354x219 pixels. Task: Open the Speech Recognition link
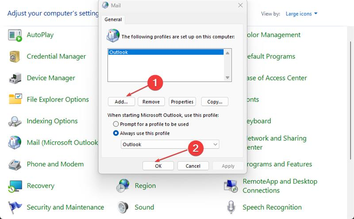point(272,207)
